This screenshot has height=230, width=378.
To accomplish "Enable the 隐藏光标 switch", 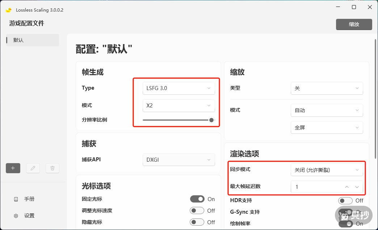I will [x=198, y=222].
